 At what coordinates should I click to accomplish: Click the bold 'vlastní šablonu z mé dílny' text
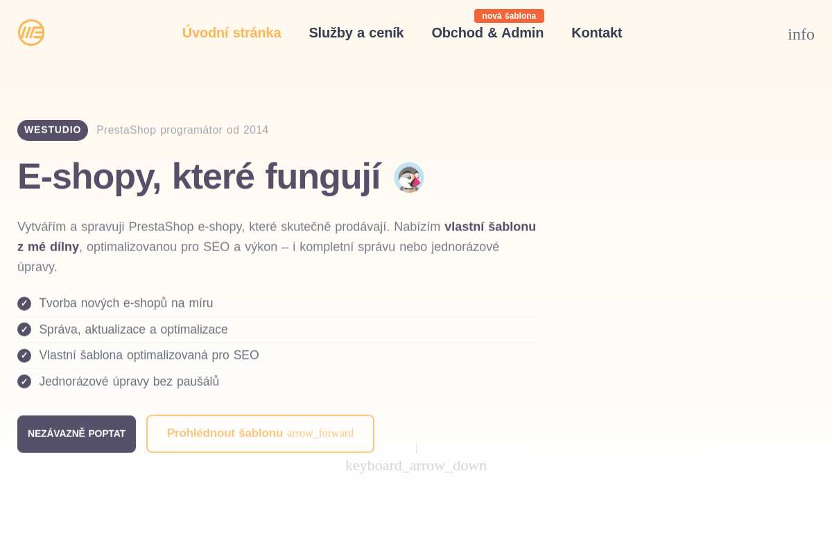(490, 226)
